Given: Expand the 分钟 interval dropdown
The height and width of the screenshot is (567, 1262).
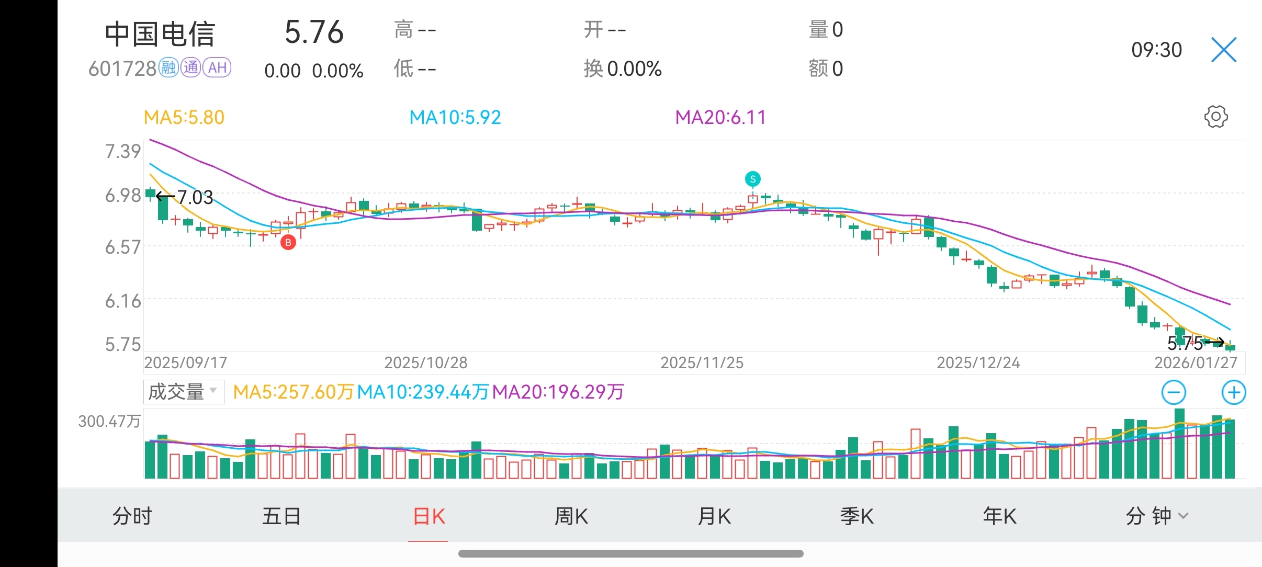Looking at the screenshot, I should point(1156,516).
